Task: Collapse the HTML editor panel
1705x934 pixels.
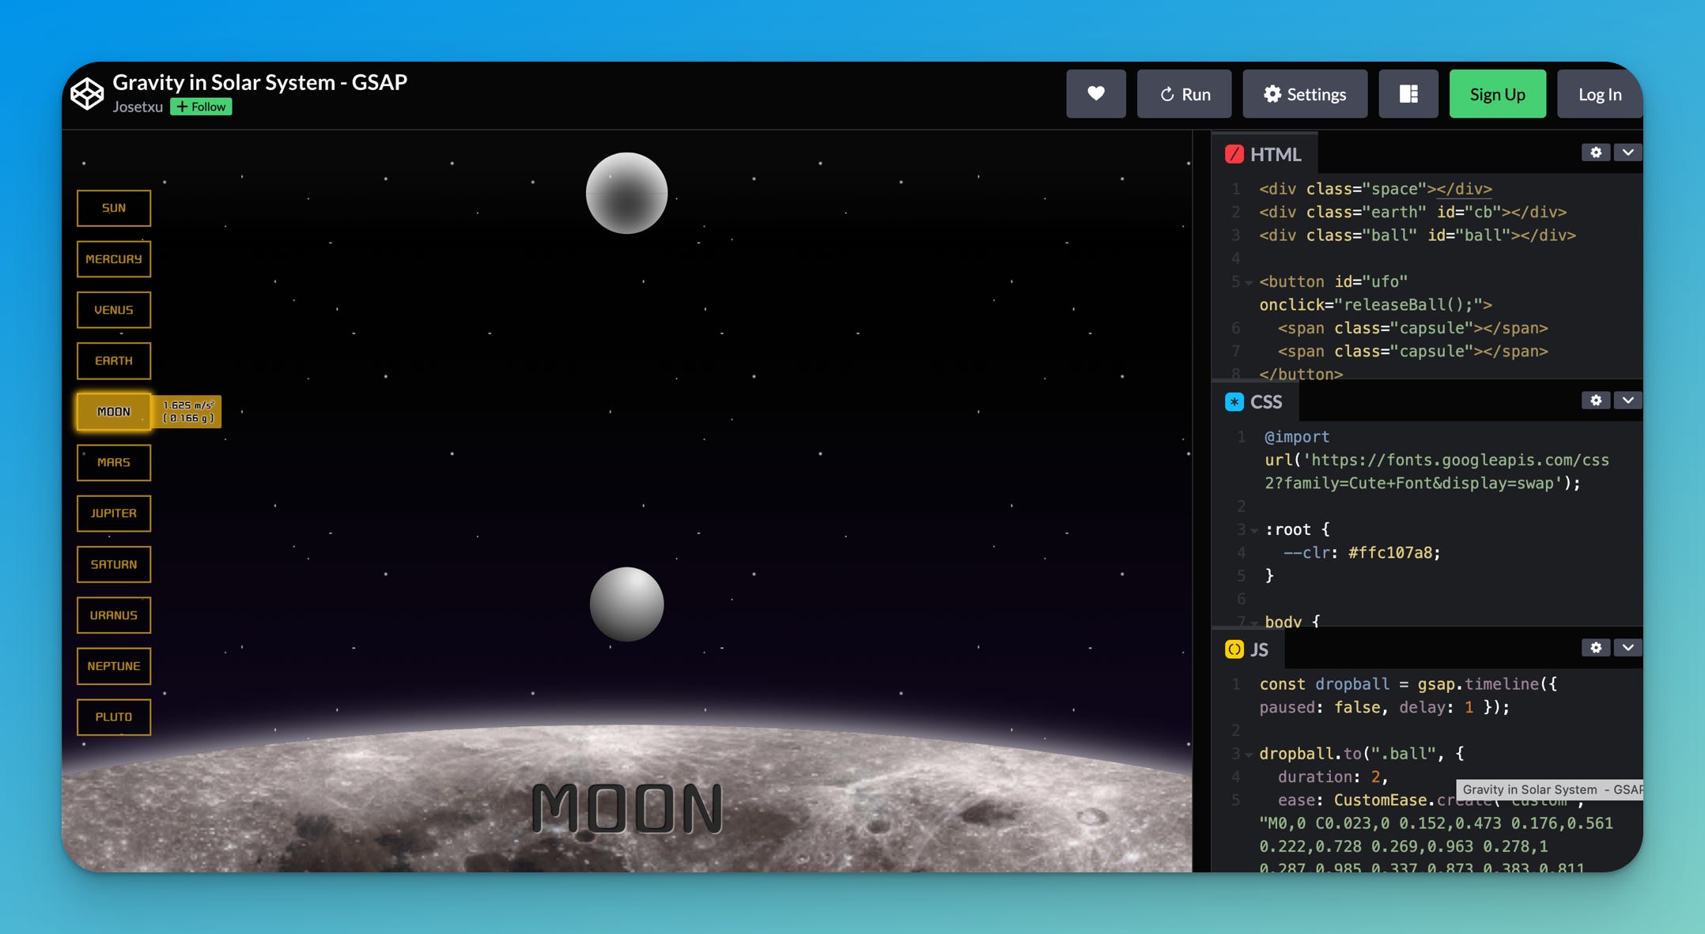Action: tap(1627, 153)
